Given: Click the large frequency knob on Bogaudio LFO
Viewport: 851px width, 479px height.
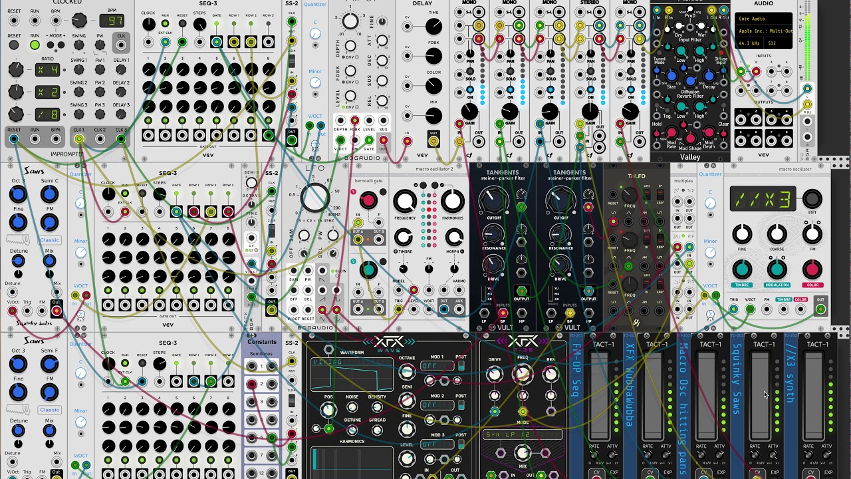Looking at the screenshot, I should click(314, 197).
